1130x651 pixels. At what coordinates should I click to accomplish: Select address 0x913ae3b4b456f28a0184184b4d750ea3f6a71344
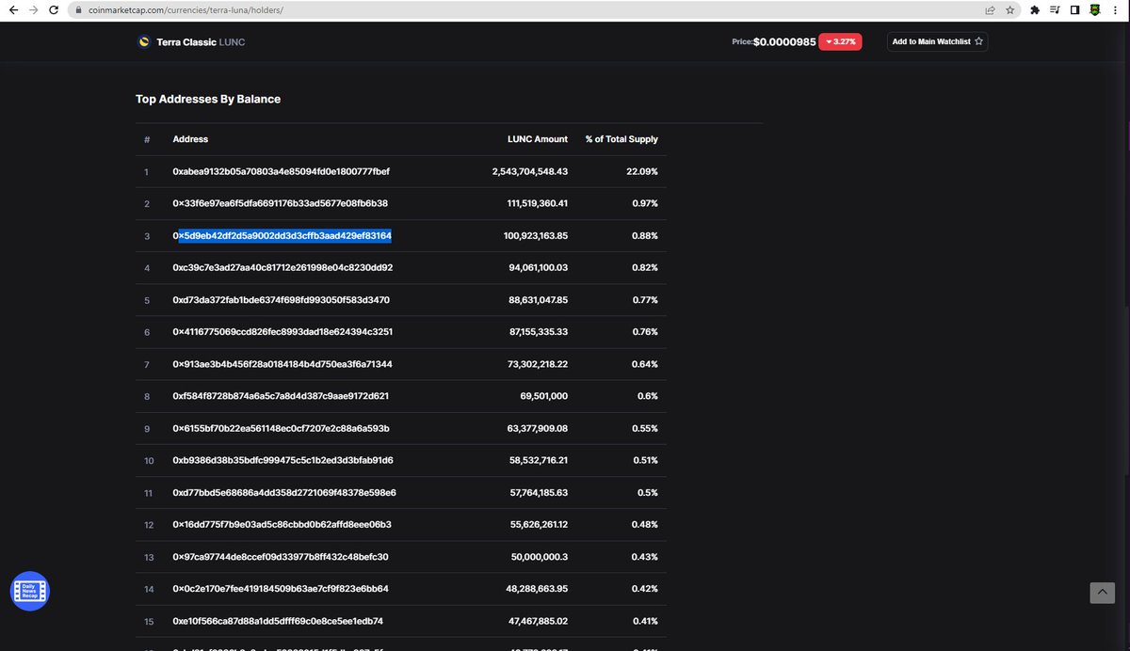[282, 364]
